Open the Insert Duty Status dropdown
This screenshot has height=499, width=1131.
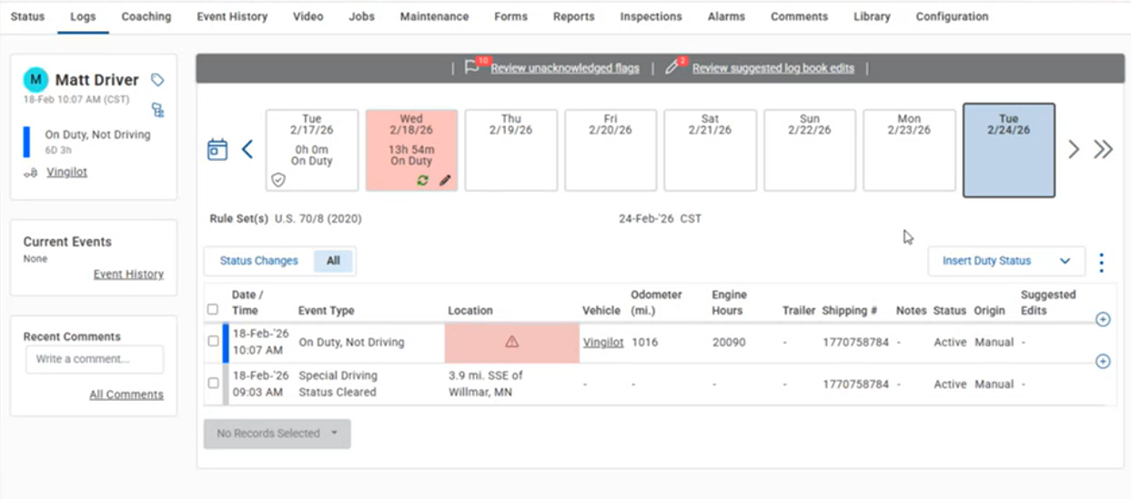click(1006, 261)
